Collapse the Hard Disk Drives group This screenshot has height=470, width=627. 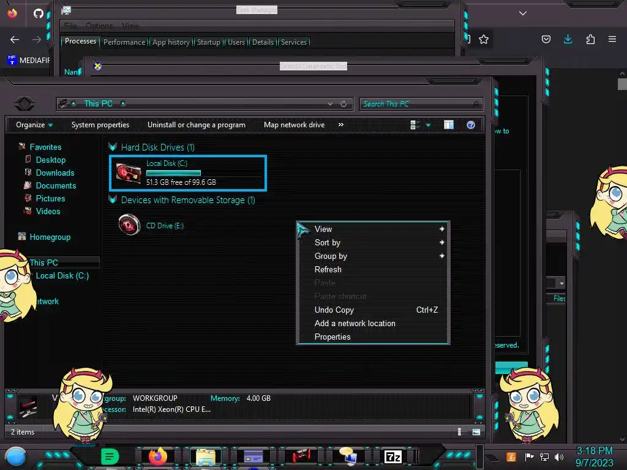tap(113, 147)
